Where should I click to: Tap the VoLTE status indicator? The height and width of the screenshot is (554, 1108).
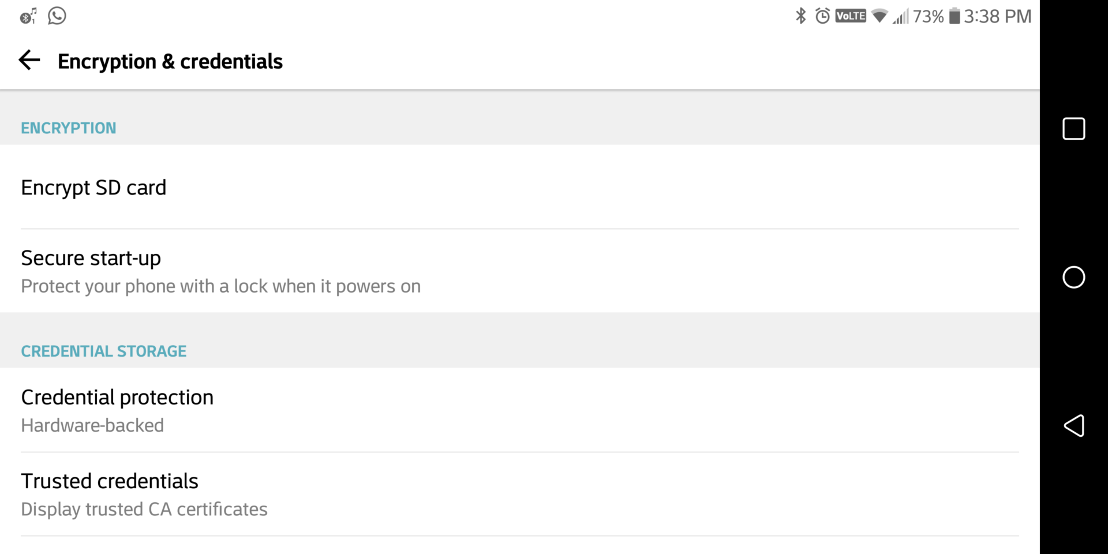[851, 16]
